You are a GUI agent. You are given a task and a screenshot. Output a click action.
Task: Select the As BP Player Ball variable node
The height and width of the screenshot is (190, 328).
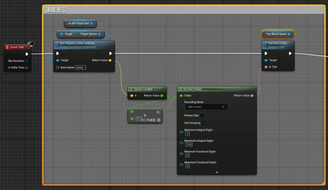[78, 23]
